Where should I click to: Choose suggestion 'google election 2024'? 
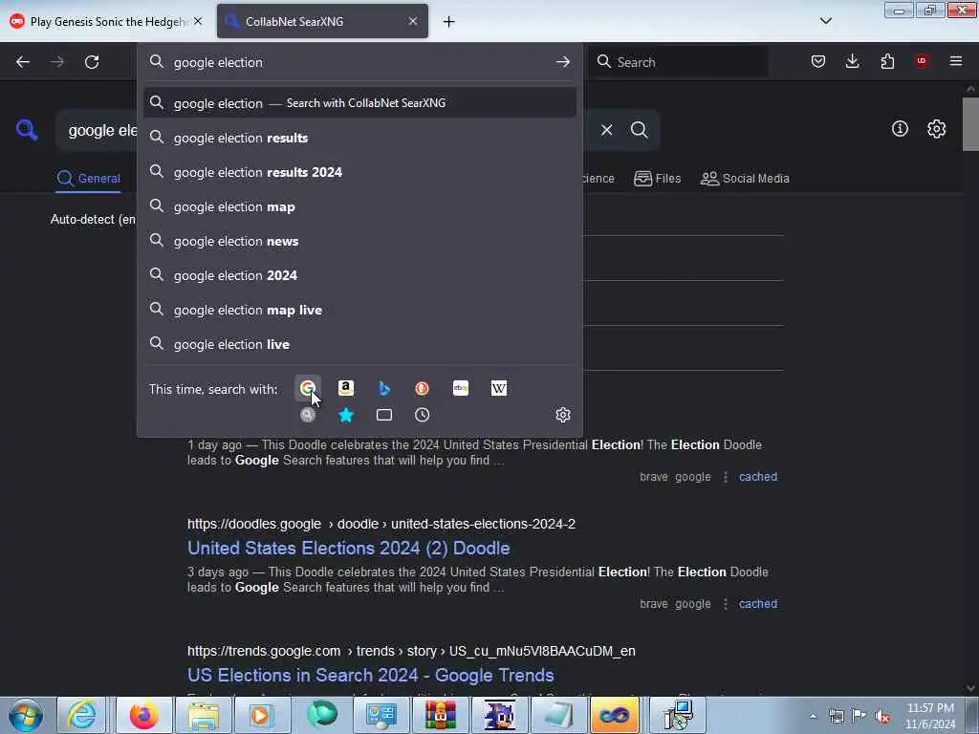[360, 275]
